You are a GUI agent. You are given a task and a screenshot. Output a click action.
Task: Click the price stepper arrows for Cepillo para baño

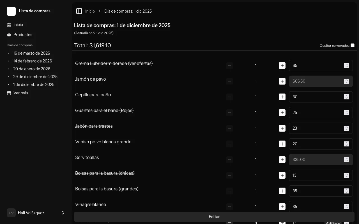347,97
